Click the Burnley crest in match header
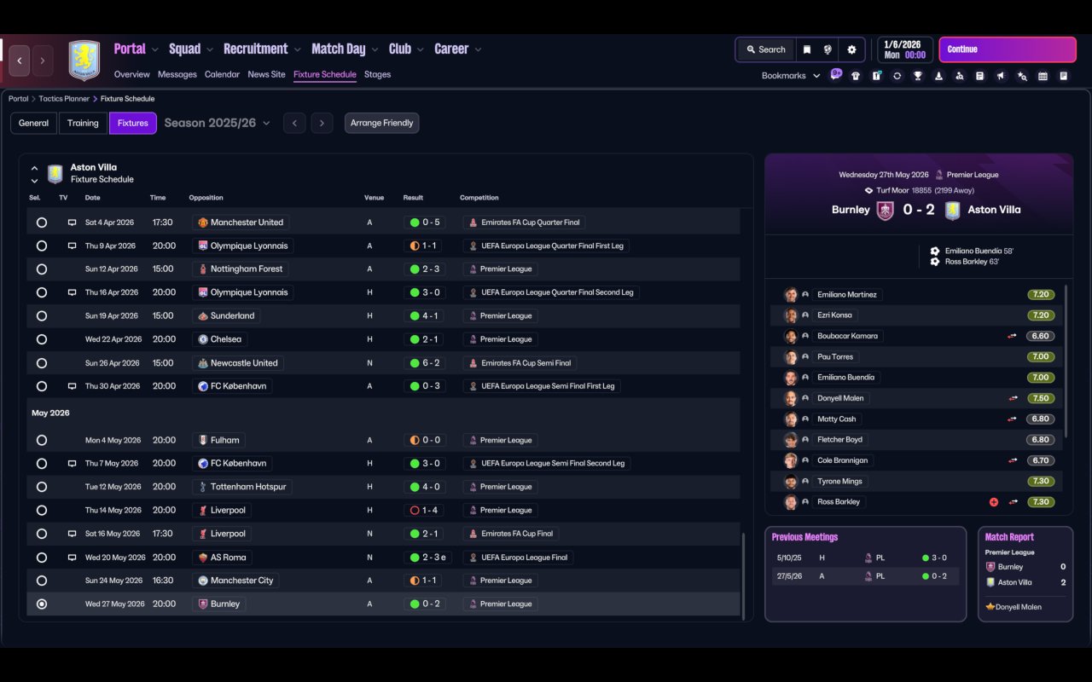Screen dimensions: 1092x682 pos(886,210)
